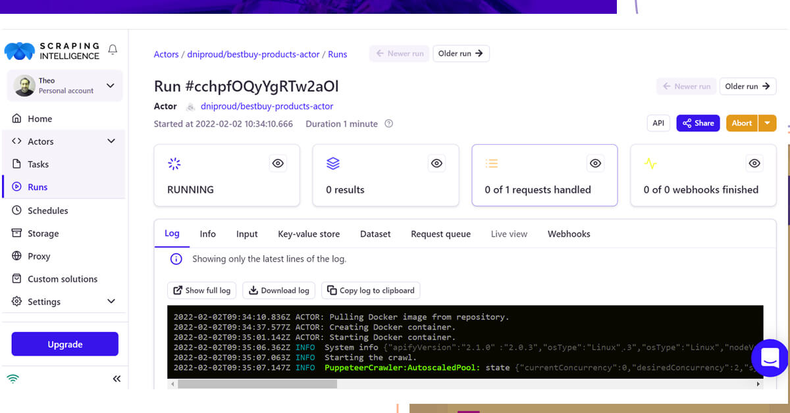Open Custom solutions in the sidebar
790x413 pixels.
point(62,279)
